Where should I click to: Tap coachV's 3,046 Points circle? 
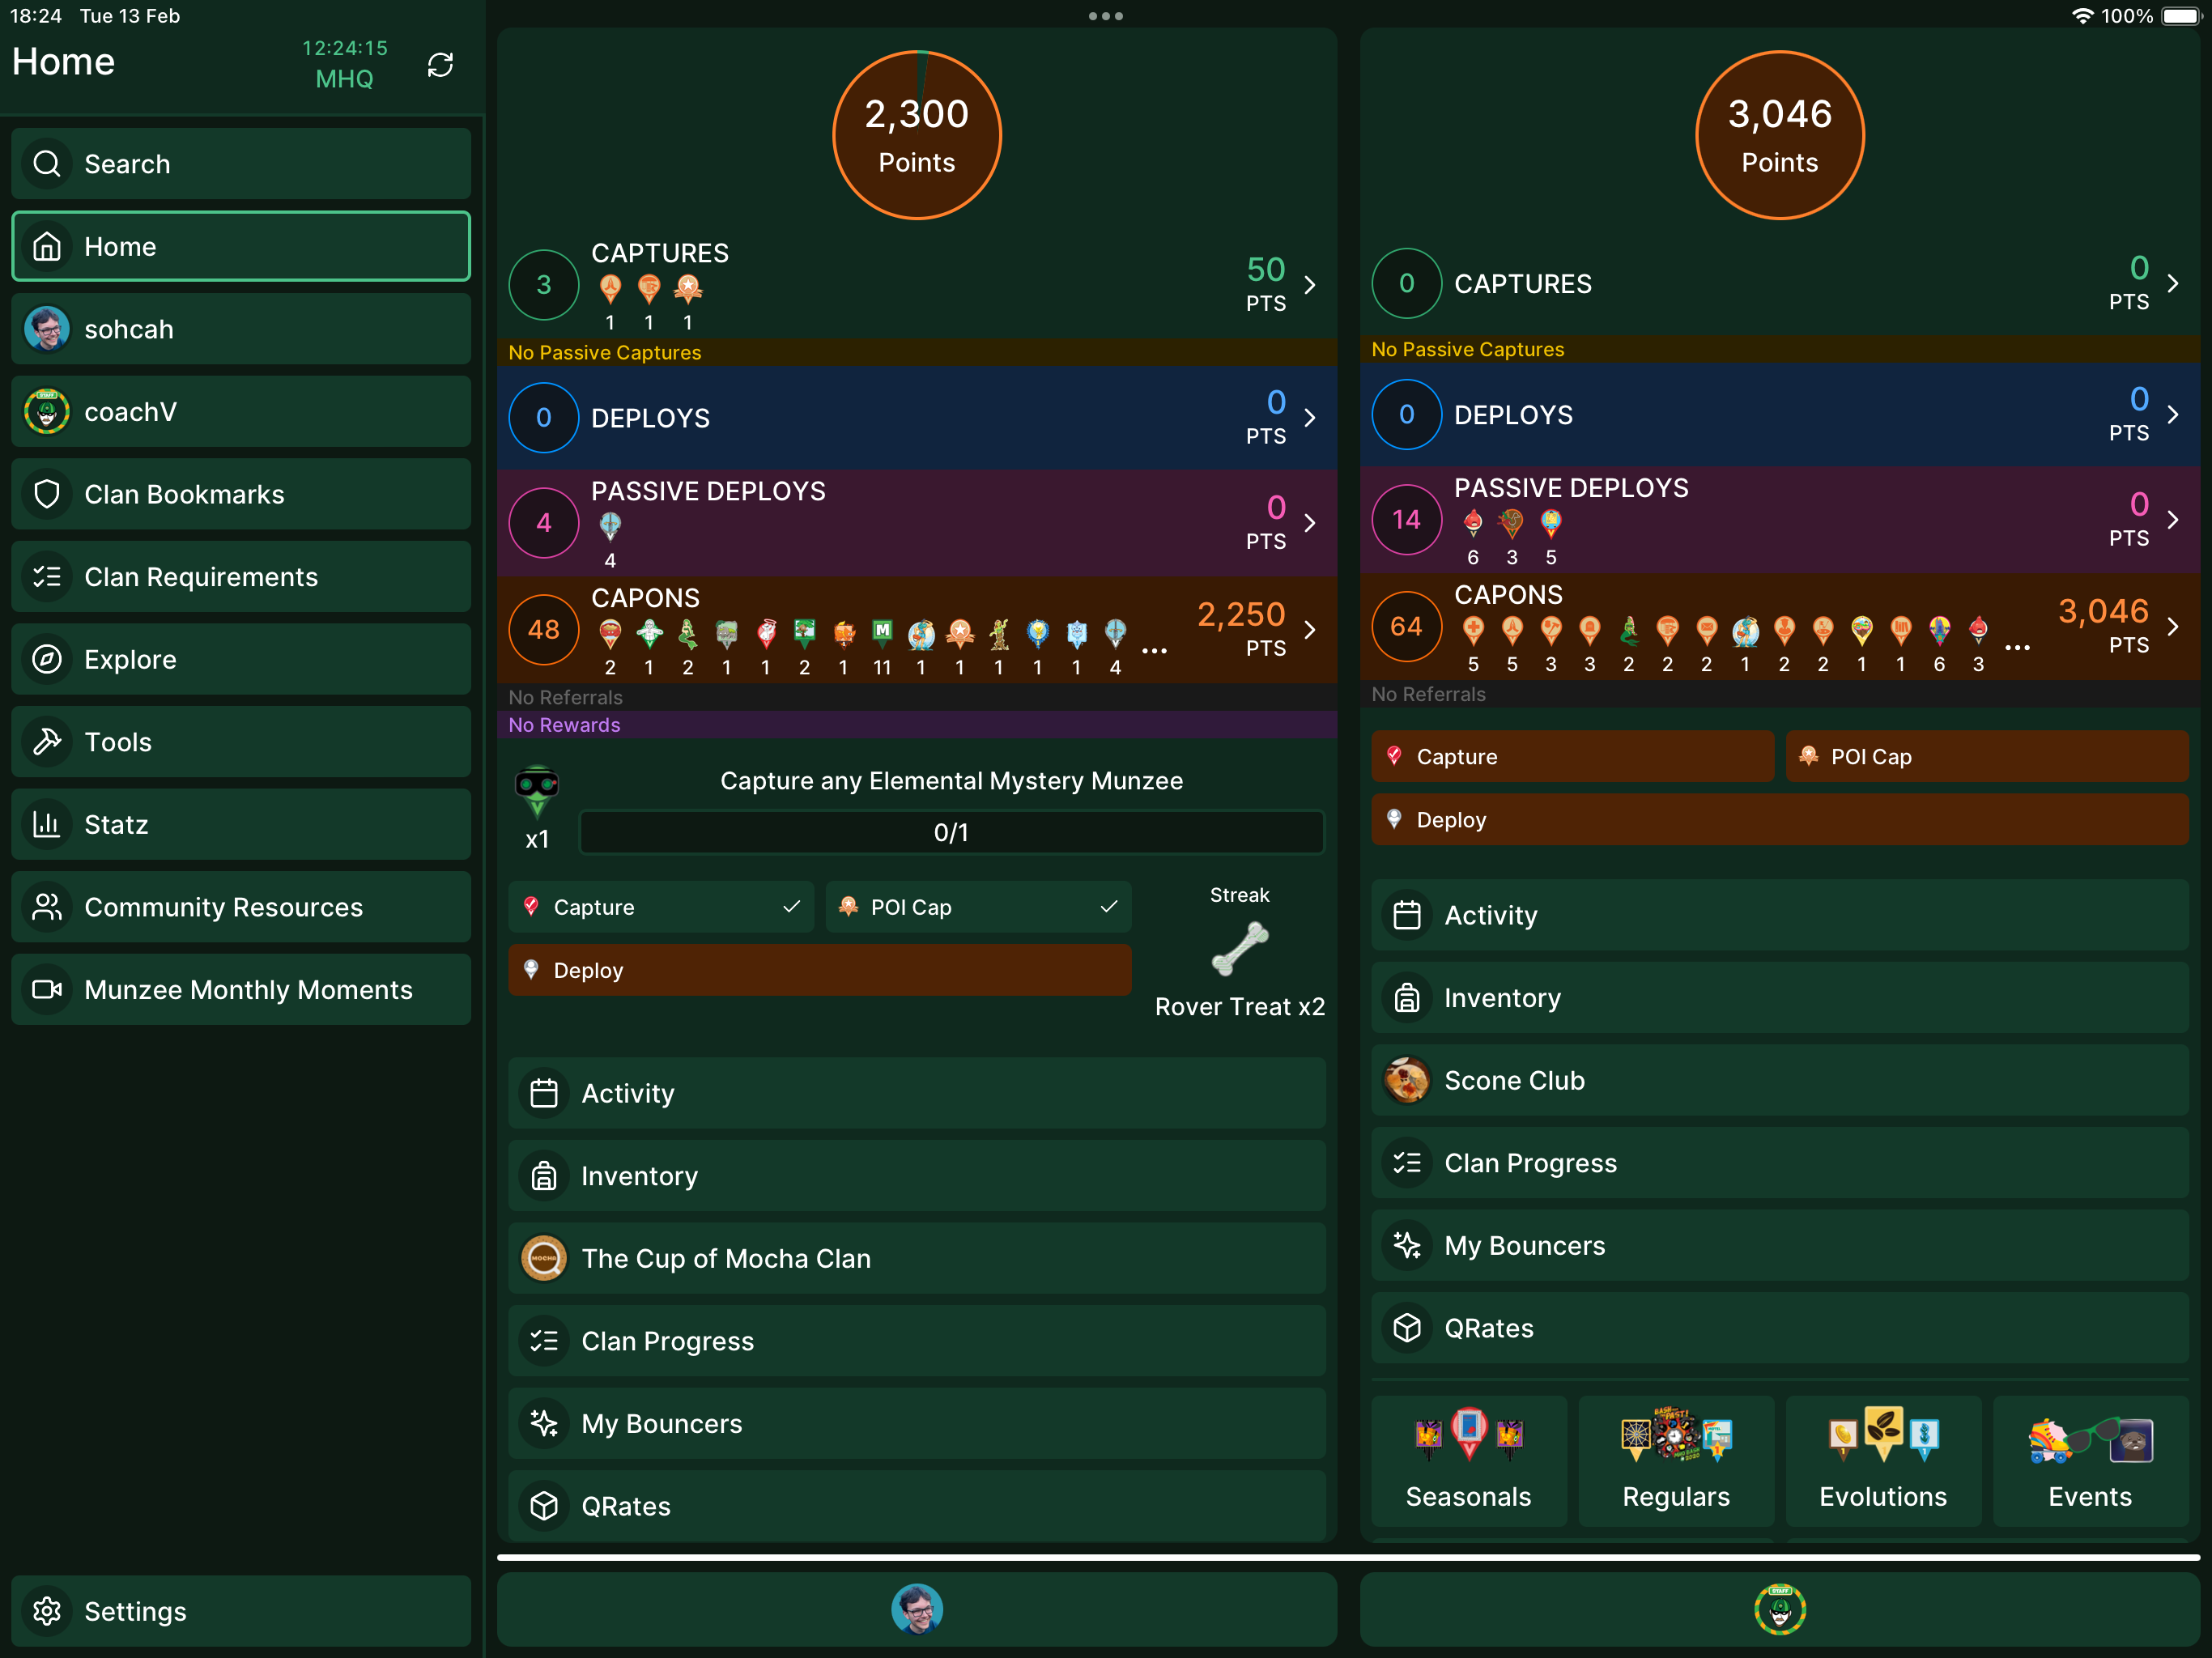[1780, 135]
